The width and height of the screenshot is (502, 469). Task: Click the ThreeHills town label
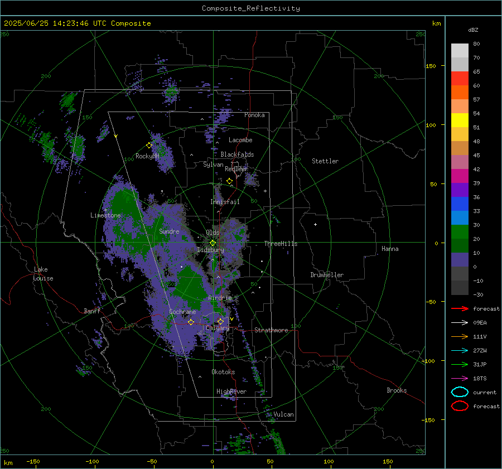pos(281,244)
